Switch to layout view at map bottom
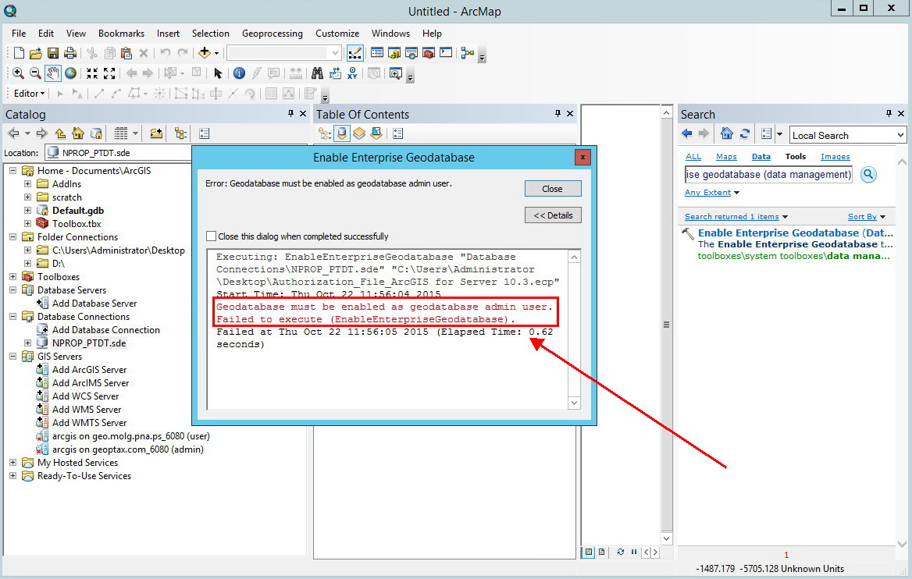 601,552
